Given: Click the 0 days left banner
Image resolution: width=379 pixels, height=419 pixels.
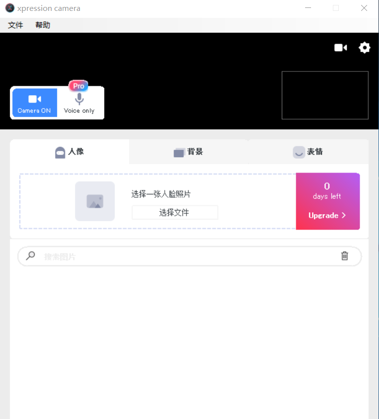Looking at the screenshot, I should (328, 201).
